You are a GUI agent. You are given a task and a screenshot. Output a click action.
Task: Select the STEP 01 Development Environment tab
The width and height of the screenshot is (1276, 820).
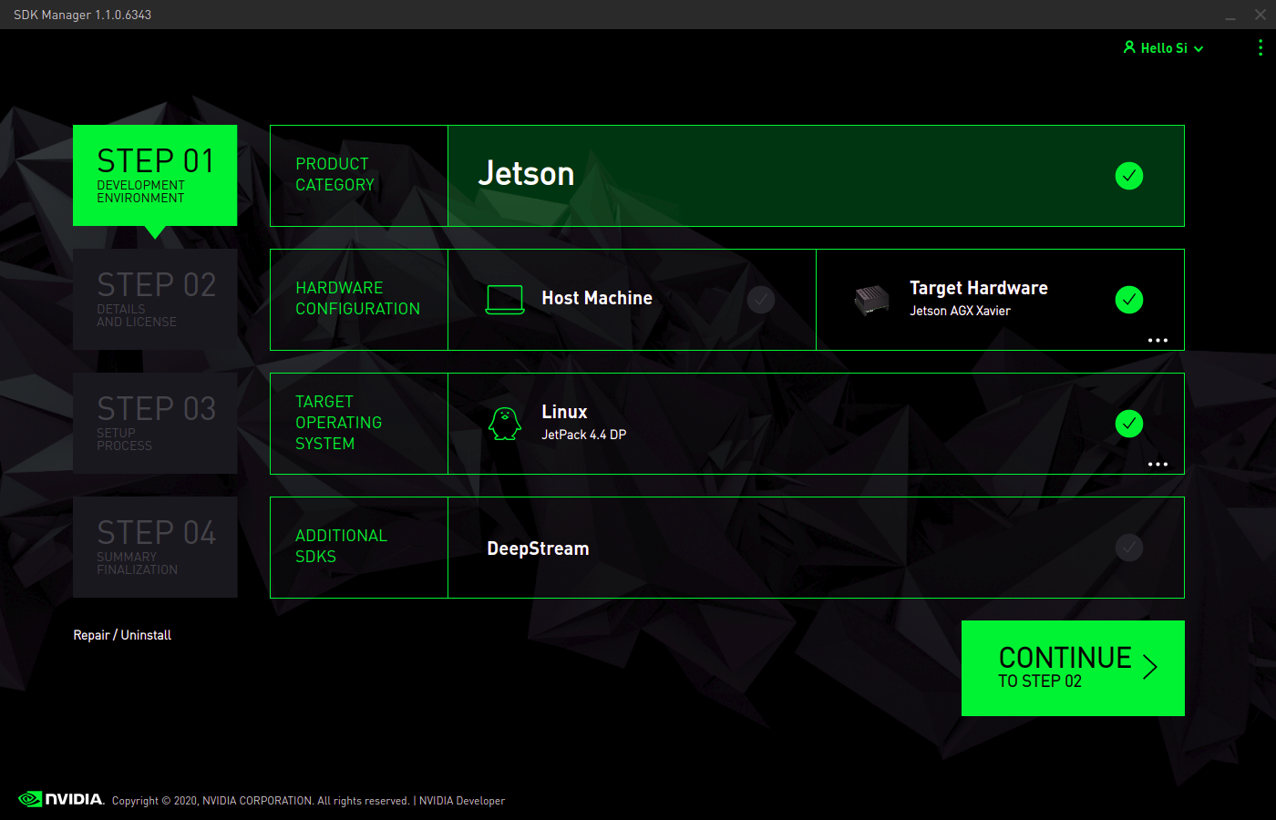155,175
